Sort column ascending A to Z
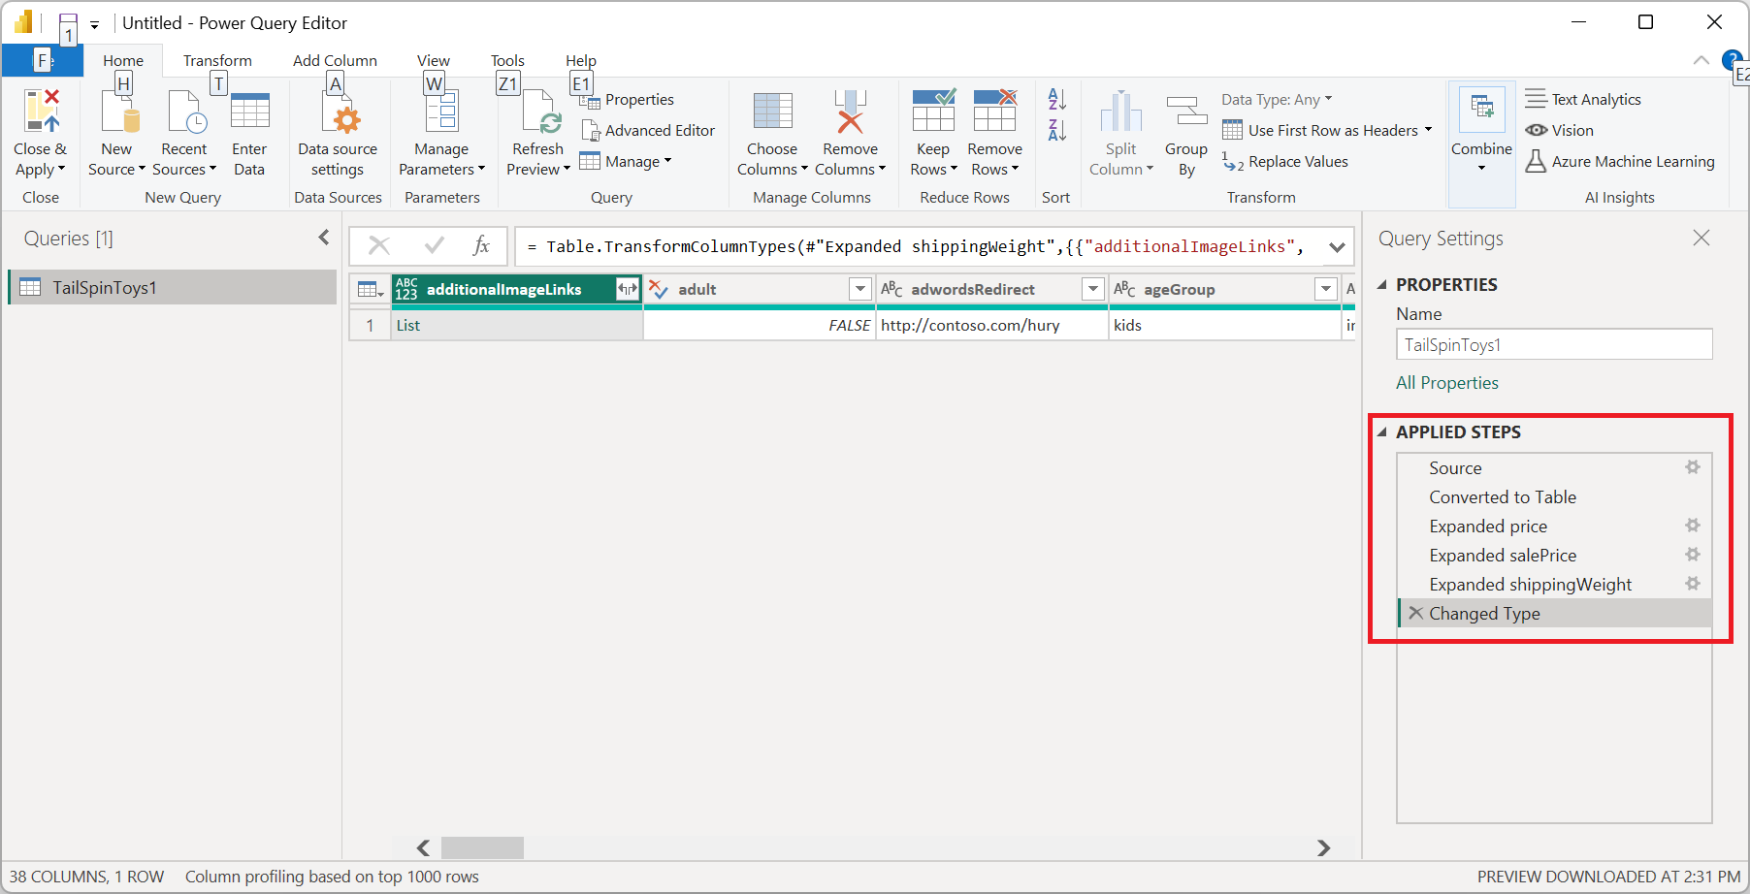 coord(1056,100)
